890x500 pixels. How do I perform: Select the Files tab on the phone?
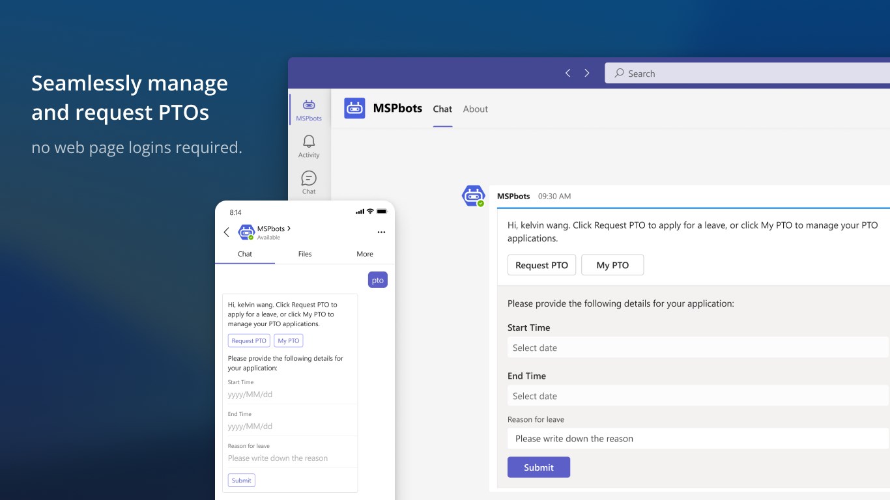pyautogui.click(x=305, y=254)
